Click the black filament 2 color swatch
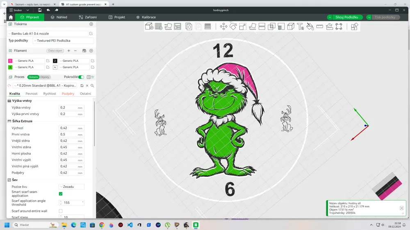Viewport: 410px width, 230px height. (55, 61)
